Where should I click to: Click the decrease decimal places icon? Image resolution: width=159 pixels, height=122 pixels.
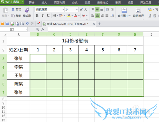tap(155, 16)
